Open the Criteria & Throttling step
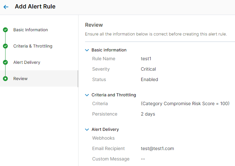The image size is (235, 166). (33, 46)
